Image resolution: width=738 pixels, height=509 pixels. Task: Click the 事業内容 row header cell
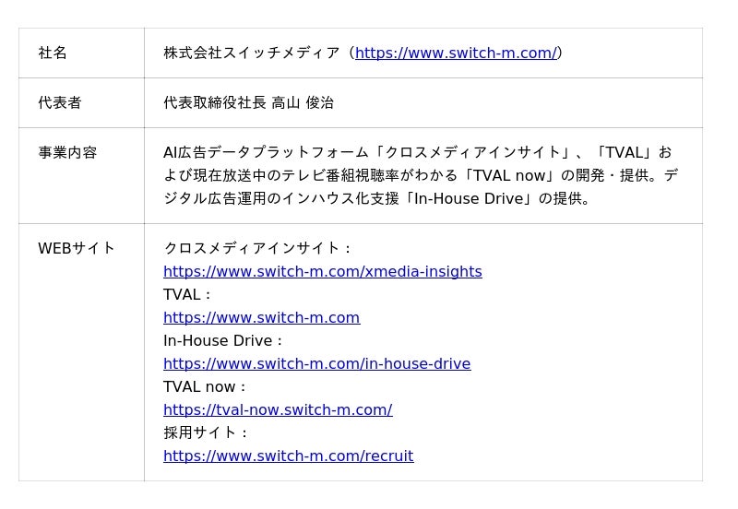click(x=67, y=153)
